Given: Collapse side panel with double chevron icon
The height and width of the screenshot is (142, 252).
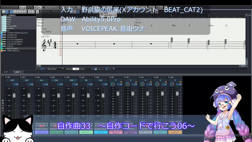Looking at the screenshot, I should (249, 15).
